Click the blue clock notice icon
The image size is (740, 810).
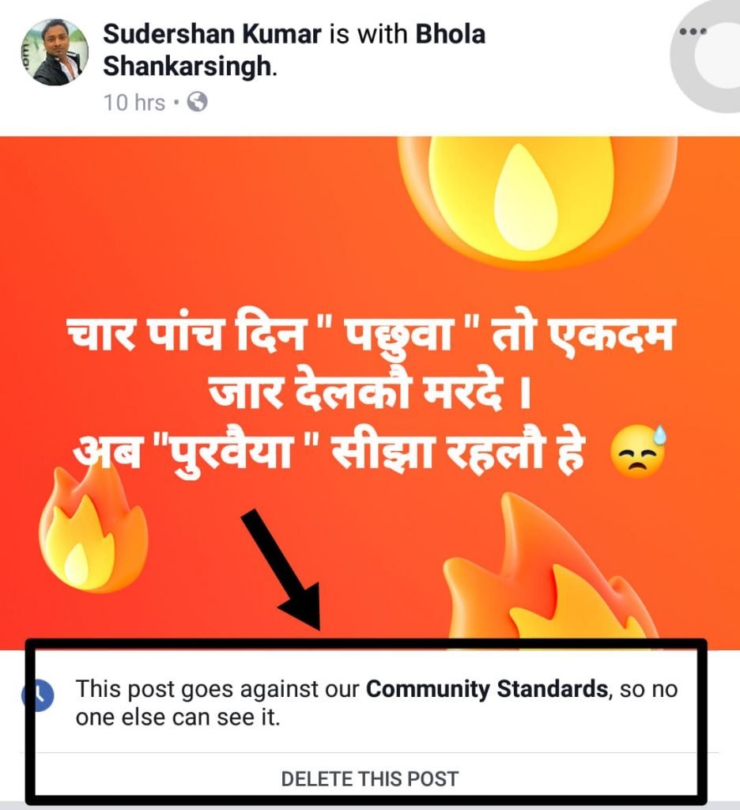point(37,695)
